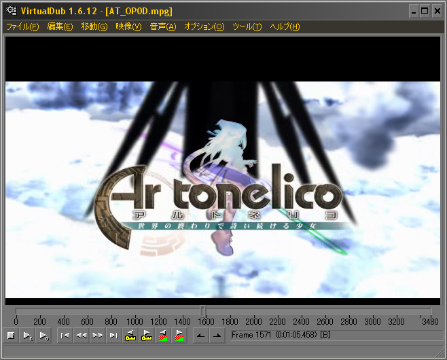Close the VirtualDub window
Image resolution: width=447 pixels, height=360 pixels.
pyautogui.click(x=437, y=11)
